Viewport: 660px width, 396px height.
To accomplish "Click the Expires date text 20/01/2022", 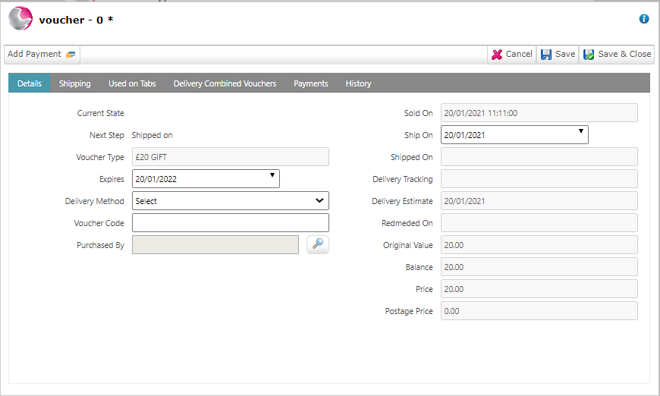I will coord(156,179).
